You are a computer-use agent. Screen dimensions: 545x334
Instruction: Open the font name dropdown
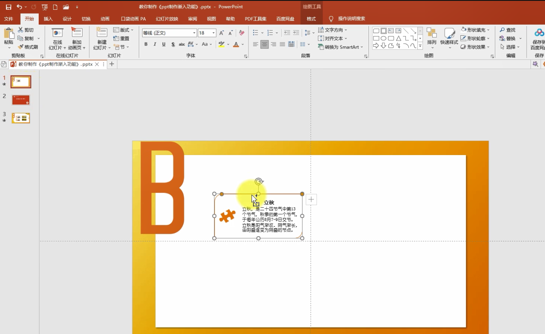coord(194,33)
